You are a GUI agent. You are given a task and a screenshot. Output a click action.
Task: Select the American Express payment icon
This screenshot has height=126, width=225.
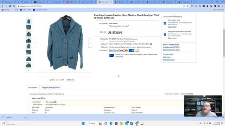(131, 50)
